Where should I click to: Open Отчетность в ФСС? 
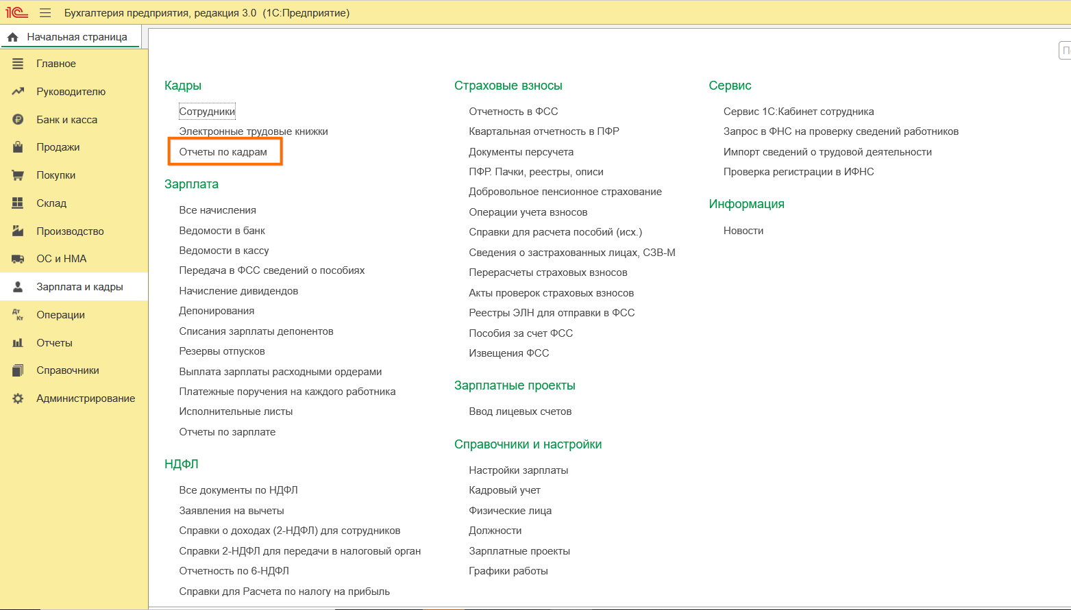513,112
